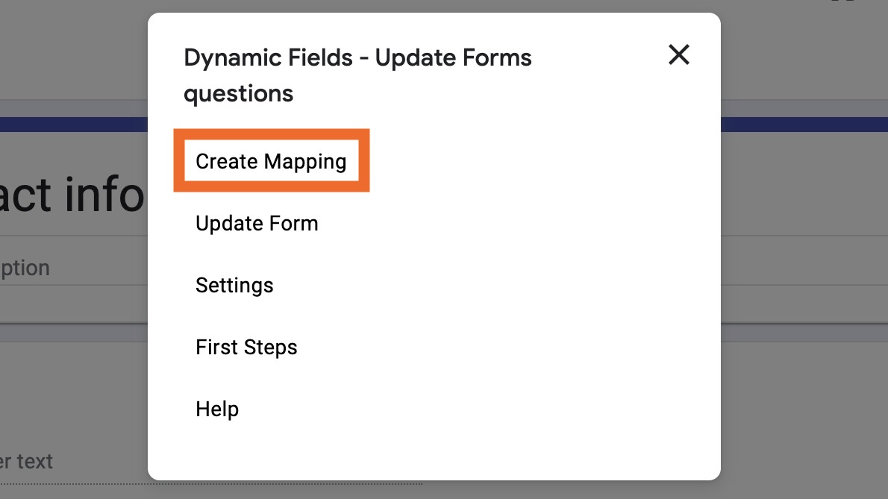Image resolution: width=888 pixels, height=499 pixels.
Task: Click blank area beside Help inside dialog
Action: point(485,409)
